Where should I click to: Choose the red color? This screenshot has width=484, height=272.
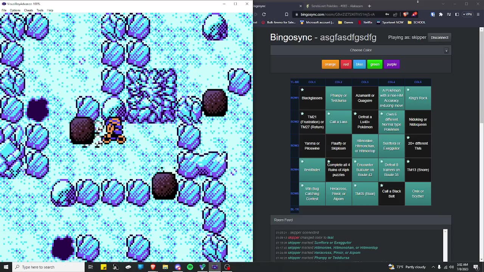point(346,64)
